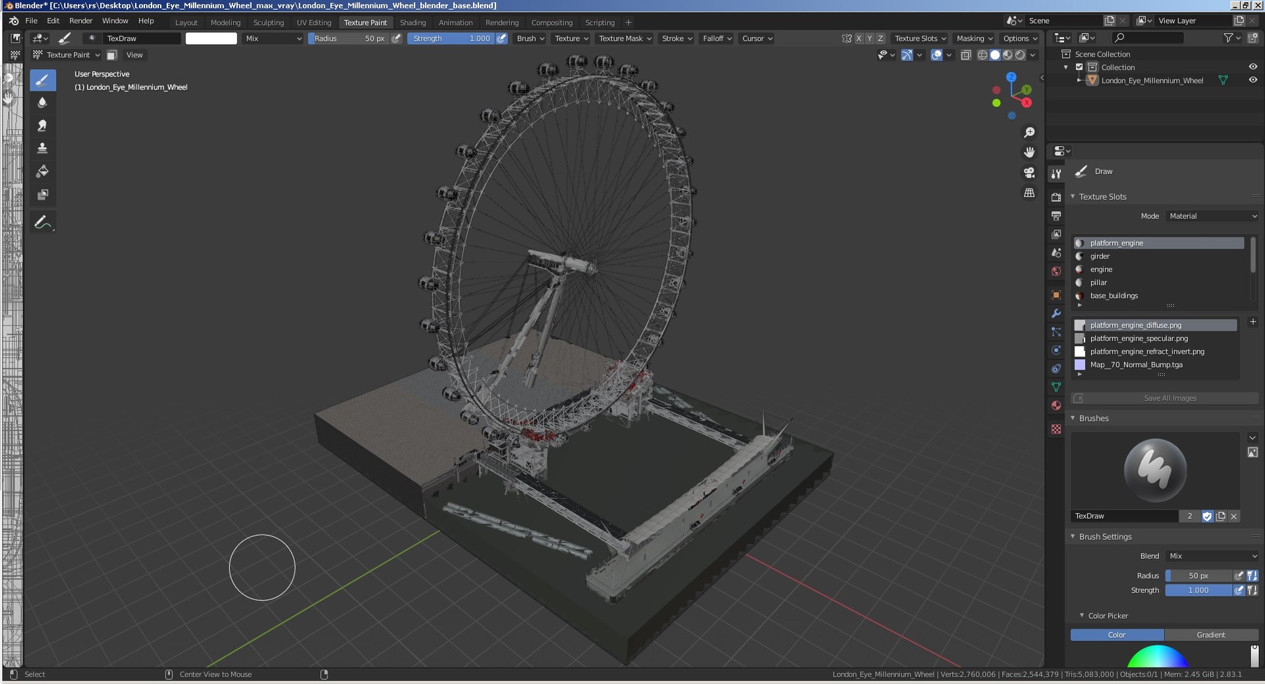Switch orthographic/perspective grid icon
The width and height of the screenshot is (1265, 684).
pyautogui.click(x=1029, y=193)
